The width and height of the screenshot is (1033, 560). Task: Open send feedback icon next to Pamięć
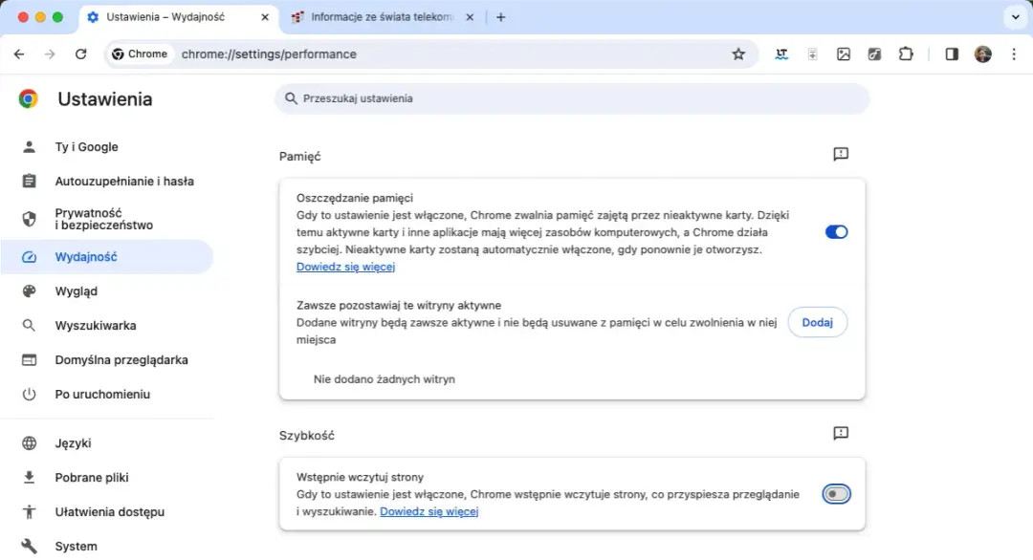click(841, 154)
